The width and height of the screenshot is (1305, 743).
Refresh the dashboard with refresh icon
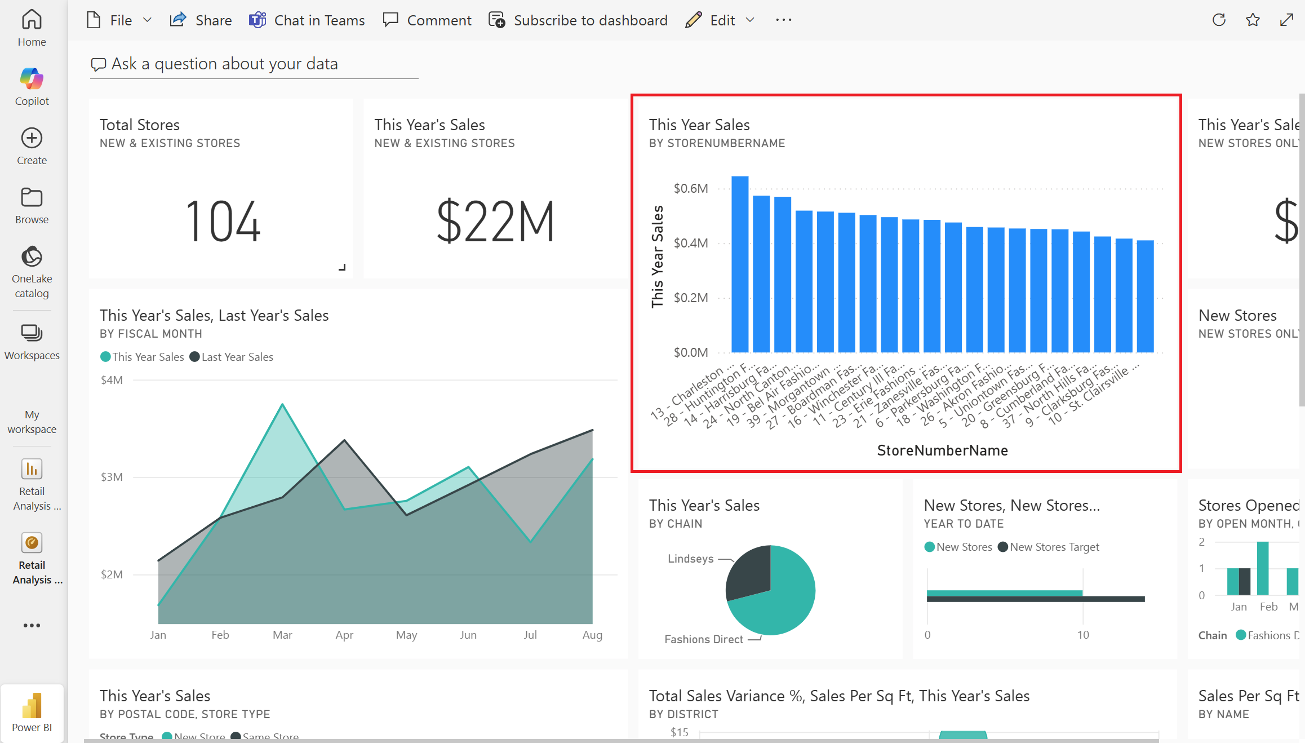(1219, 20)
